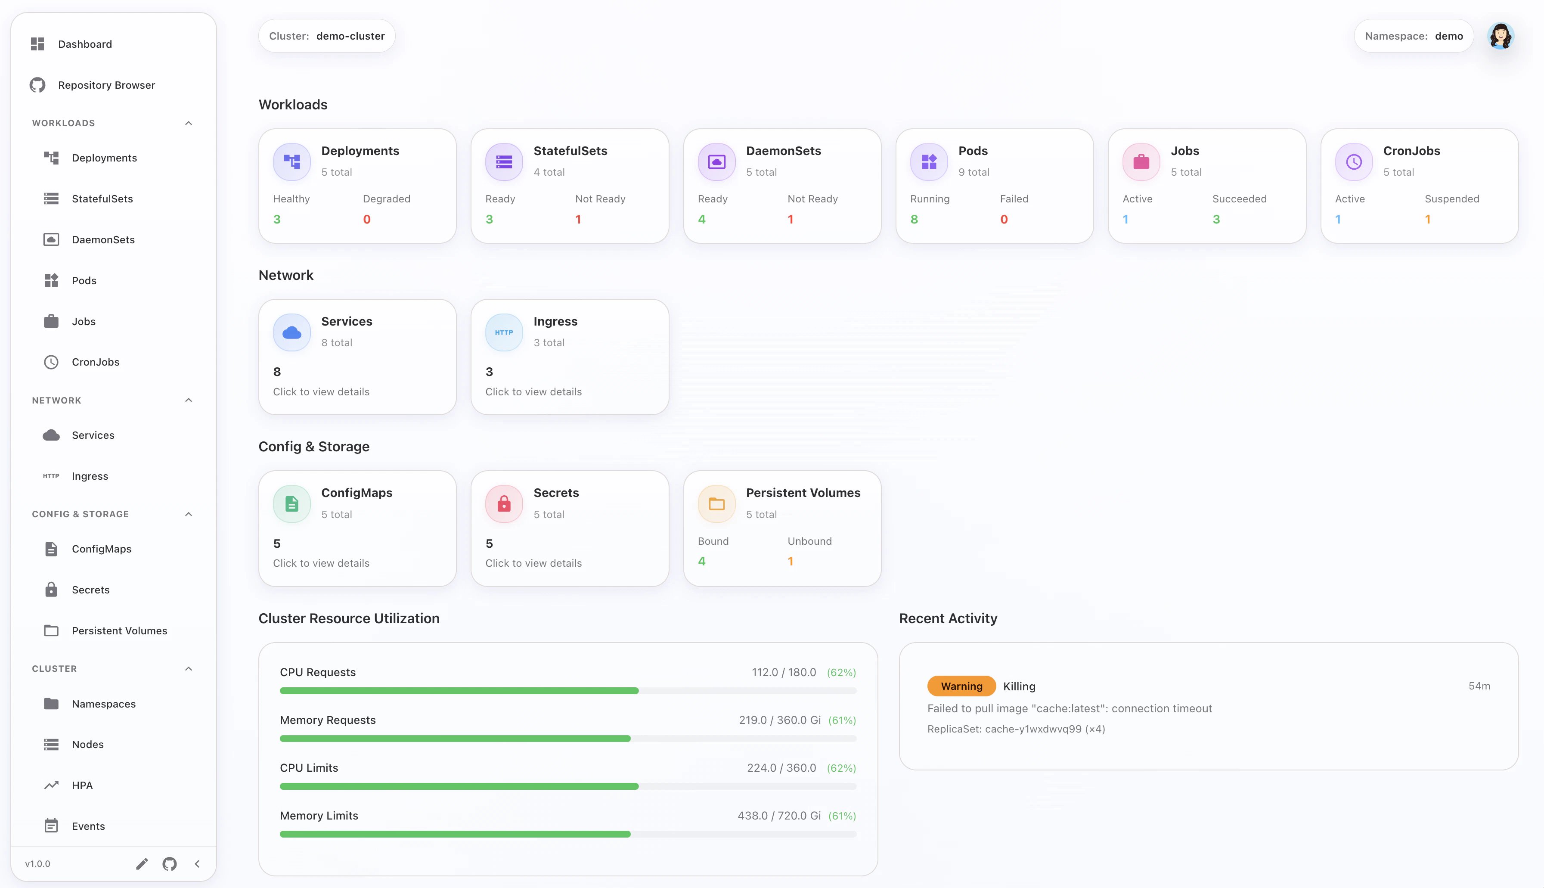Click the GitHub icon in the footer
The width and height of the screenshot is (1544, 888).
point(169,863)
